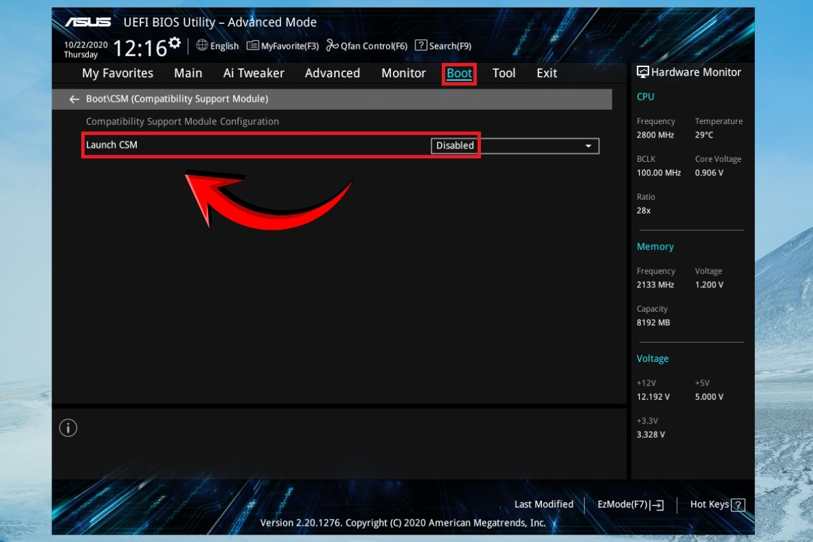The width and height of the screenshot is (813, 542).
Task: Expand the Launch CSM dropdown arrow
Action: point(588,146)
